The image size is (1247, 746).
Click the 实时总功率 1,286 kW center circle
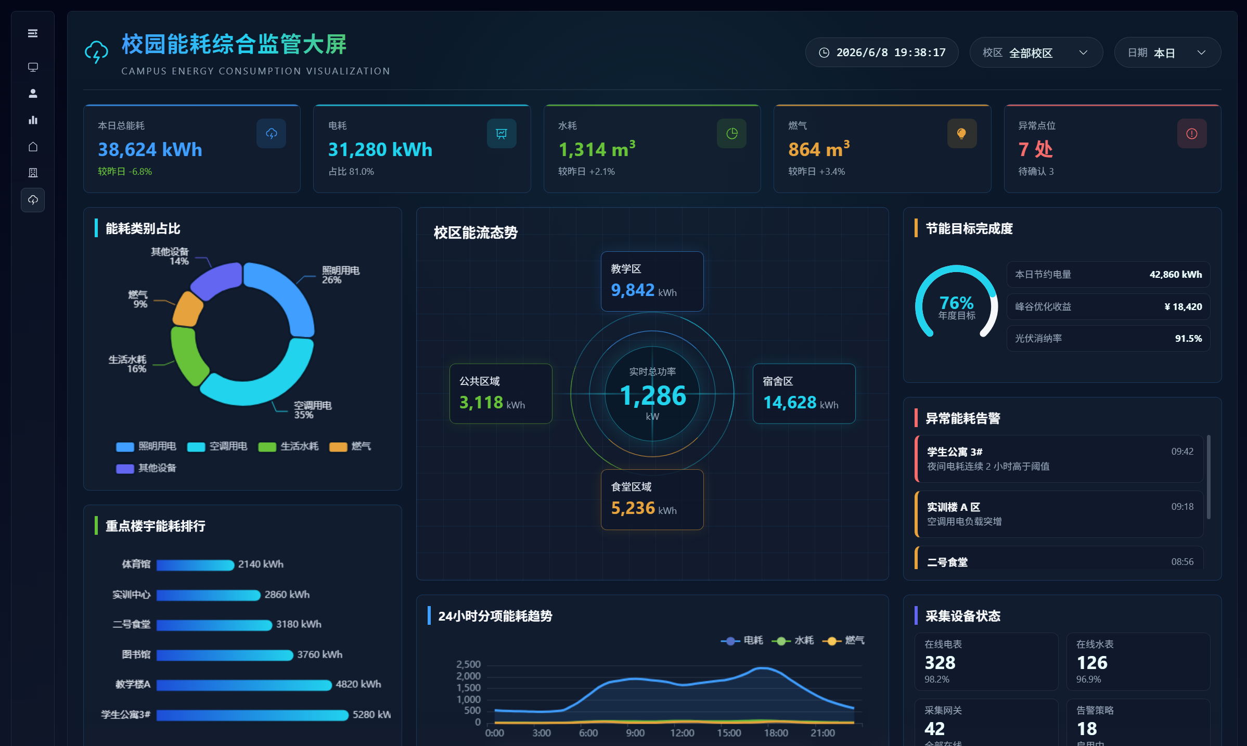[x=652, y=394]
